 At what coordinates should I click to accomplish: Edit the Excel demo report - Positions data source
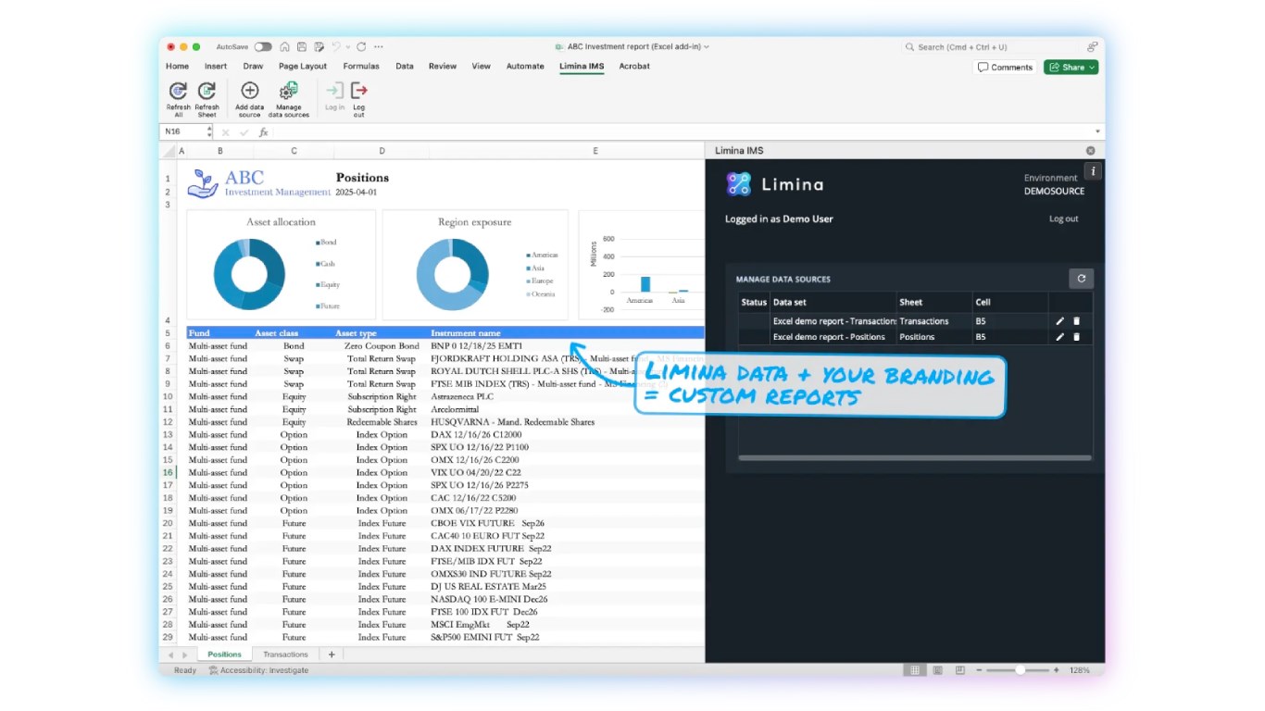[1060, 337]
